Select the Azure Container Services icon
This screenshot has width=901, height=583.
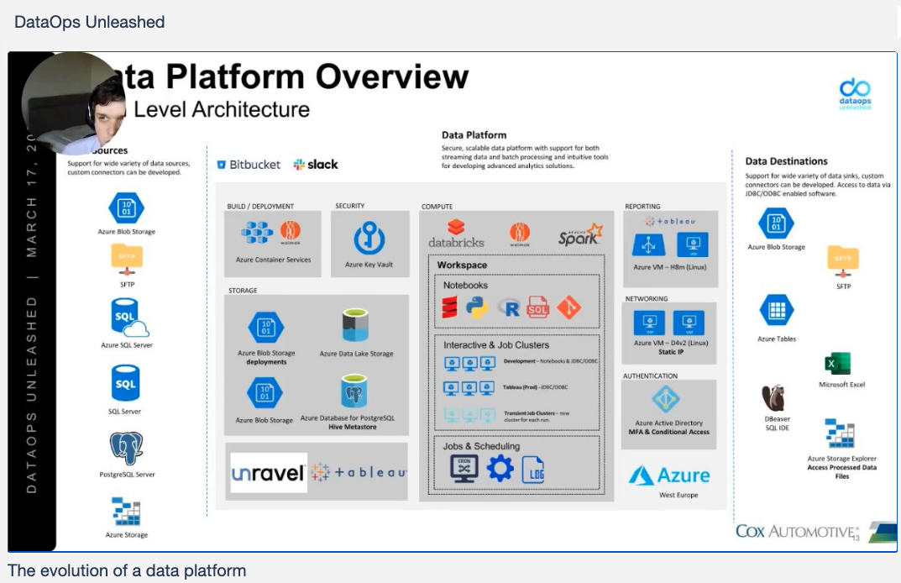pos(257,233)
